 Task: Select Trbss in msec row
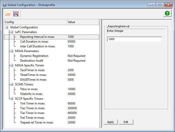51,89
